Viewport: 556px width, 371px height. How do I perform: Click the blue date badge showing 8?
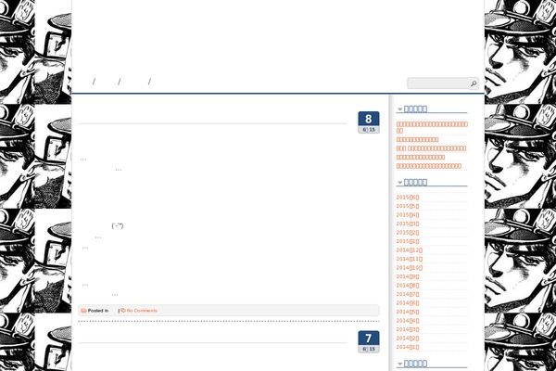click(369, 122)
